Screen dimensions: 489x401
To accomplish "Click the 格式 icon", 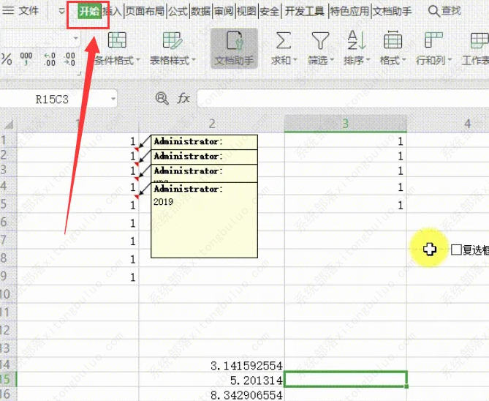I will click(393, 40).
